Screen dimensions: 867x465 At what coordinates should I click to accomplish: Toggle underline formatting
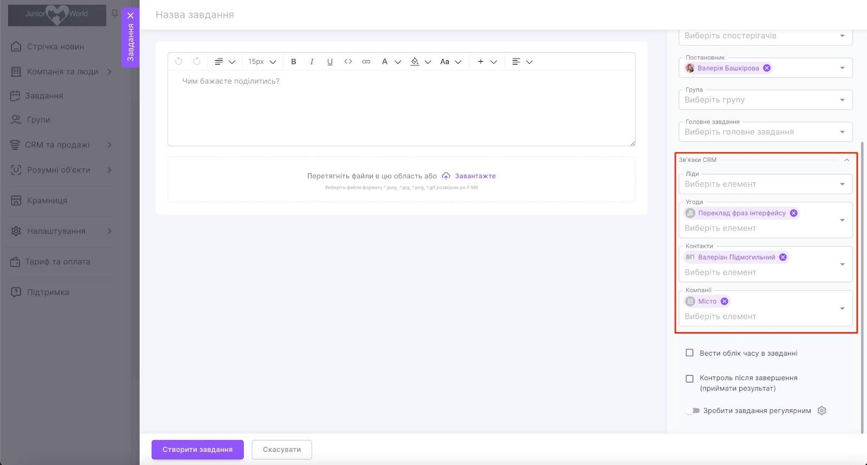(329, 62)
